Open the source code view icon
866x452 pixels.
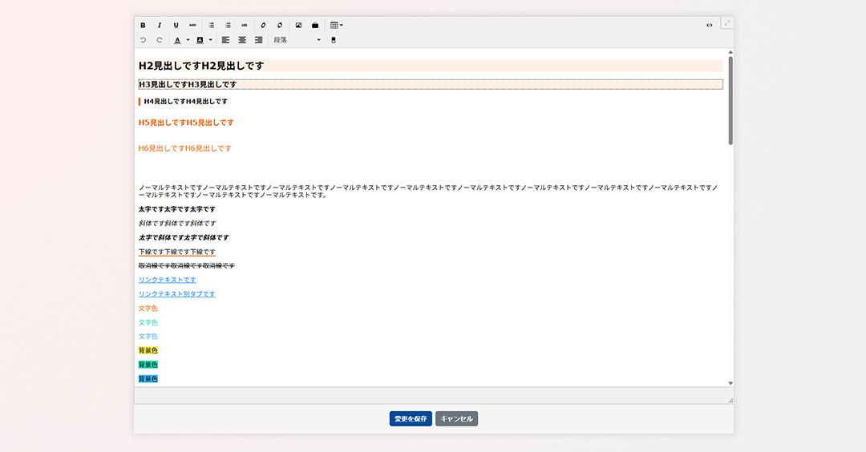point(709,26)
